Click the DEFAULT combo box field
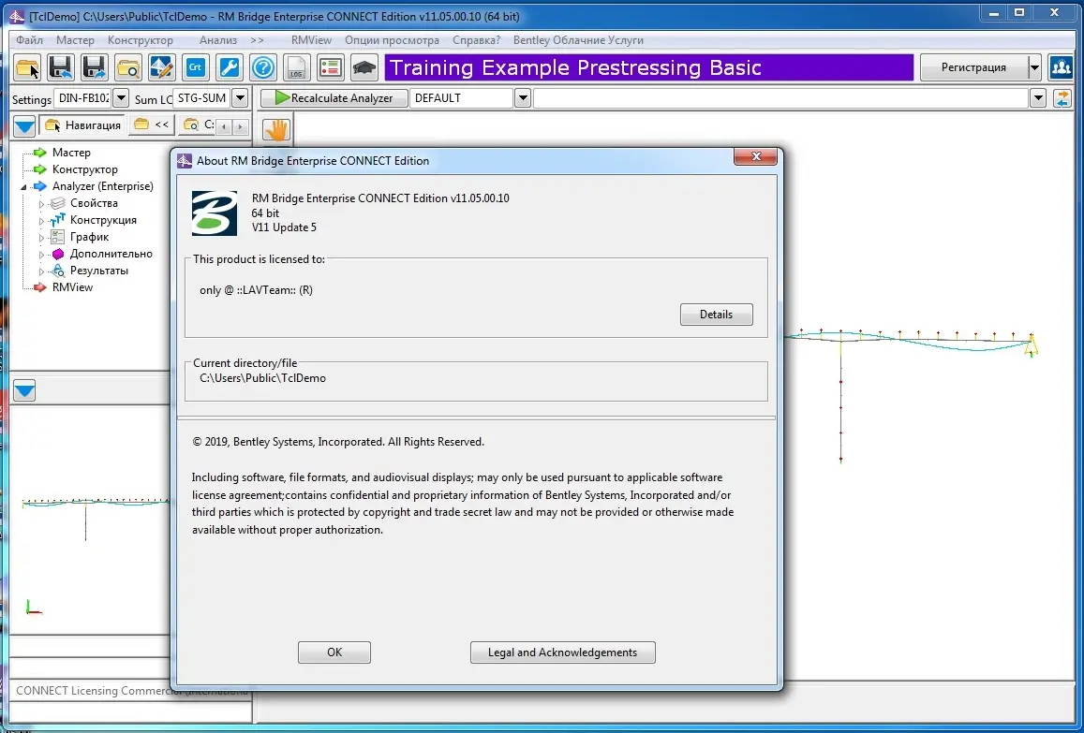The image size is (1084, 733). 462,98
